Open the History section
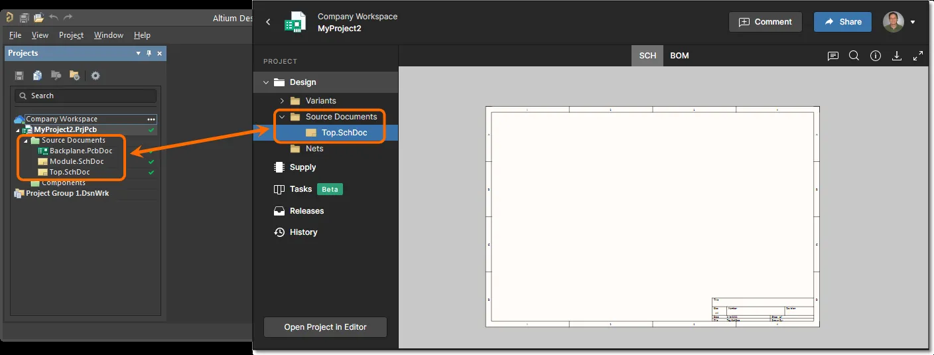Image resolution: width=934 pixels, height=355 pixels. pos(303,232)
